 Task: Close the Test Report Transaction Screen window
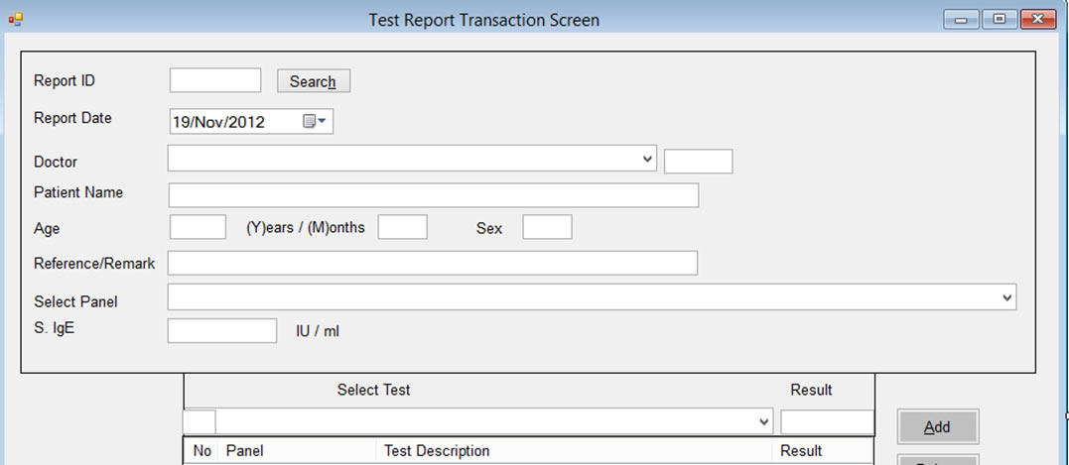(x=1038, y=19)
